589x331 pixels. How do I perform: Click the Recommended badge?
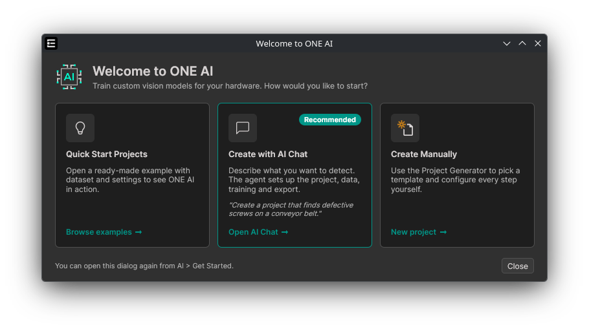pyautogui.click(x=330, y=120)
